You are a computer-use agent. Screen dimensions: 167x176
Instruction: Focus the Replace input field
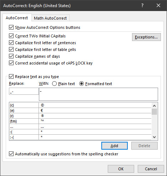tap(24, 91)
